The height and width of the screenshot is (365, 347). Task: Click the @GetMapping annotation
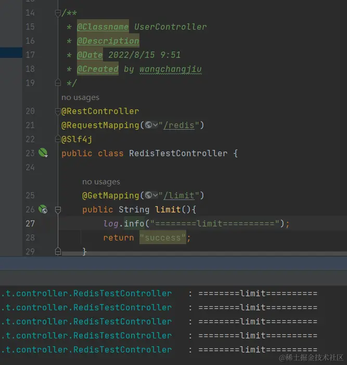(x=110, y=195)
